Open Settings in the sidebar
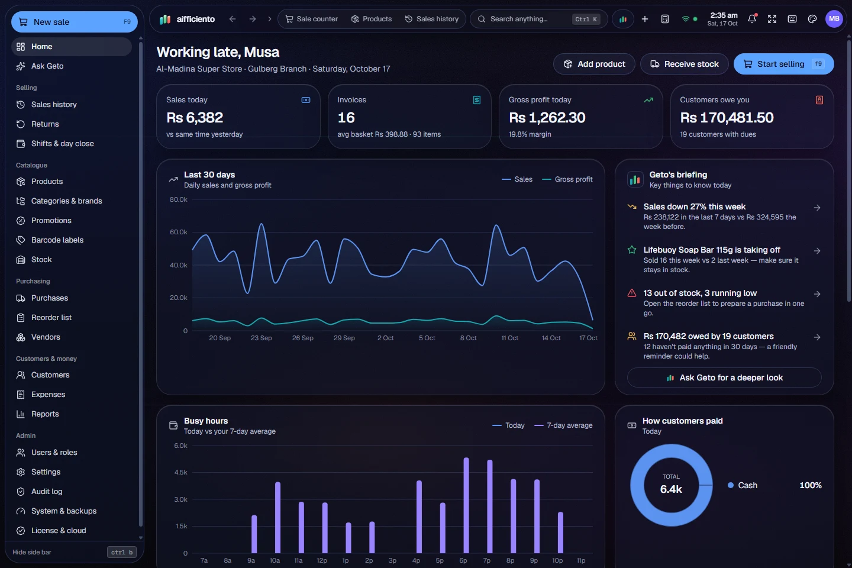This screenshot has height=568, width=852. (x=71, y=472)
